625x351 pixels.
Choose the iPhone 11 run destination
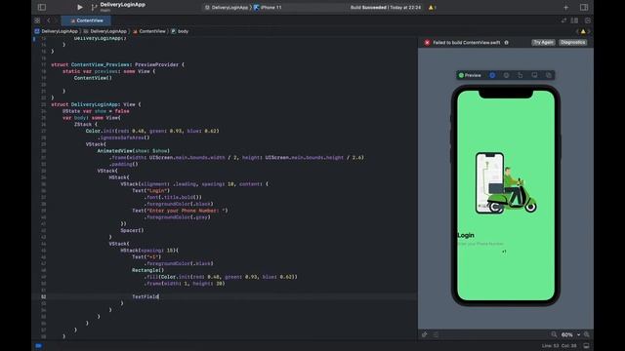268,7
